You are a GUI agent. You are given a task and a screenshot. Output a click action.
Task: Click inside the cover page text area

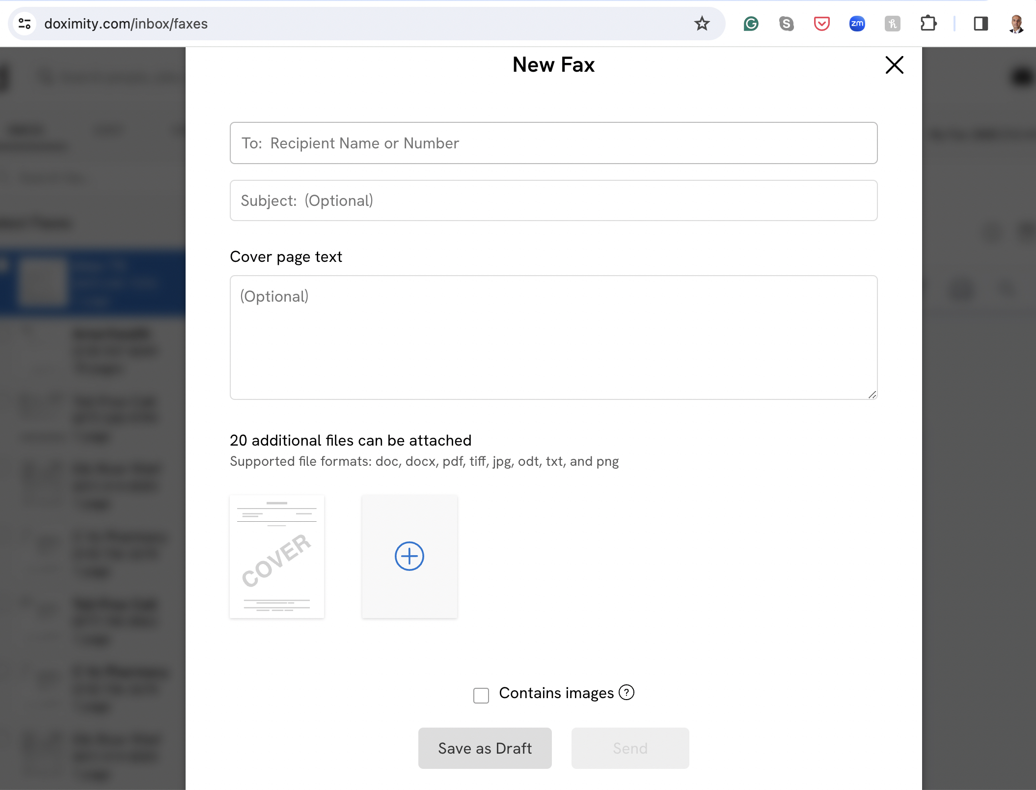(553, 338)
